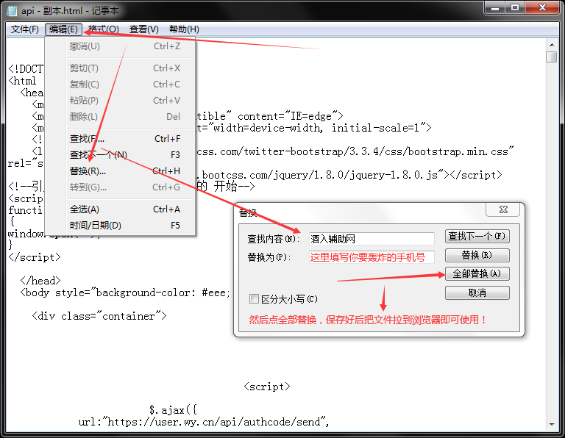Open the 格式(O) menu
Image resolution: width=565 pixels, height=438 pixels.
(104, 29)
